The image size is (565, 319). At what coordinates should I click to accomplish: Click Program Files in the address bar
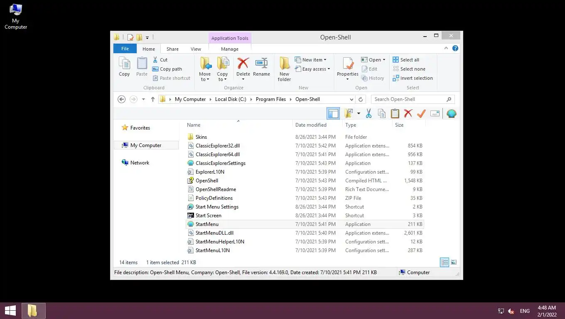(271, 99)
